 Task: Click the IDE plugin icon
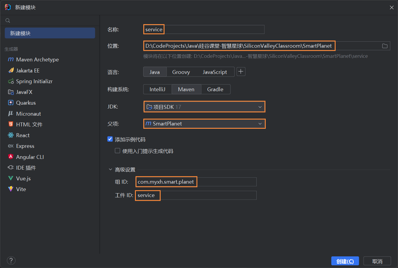[x=11, y=168]
